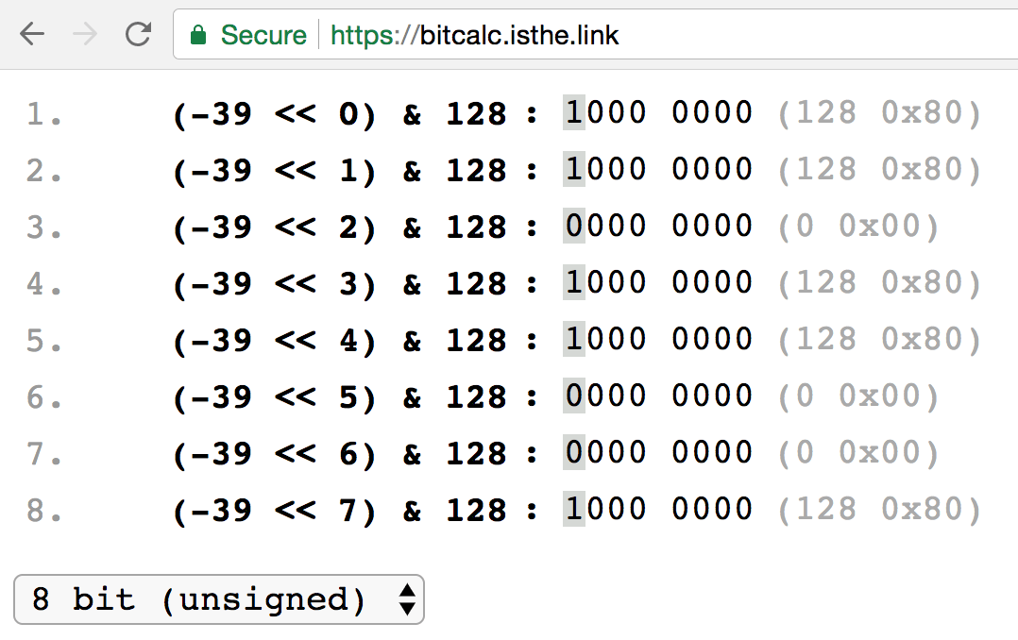Image resolution: width=1018 pixels, height=640 pixels.
Task: Reload the bitcalc page
Action: tap(137, 34)
